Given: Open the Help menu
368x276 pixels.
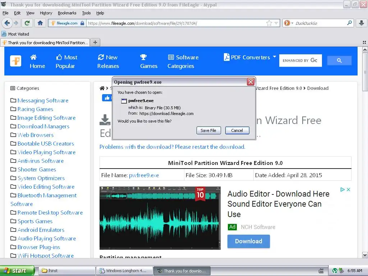Looking at the screenshot, I should [100, 13].
